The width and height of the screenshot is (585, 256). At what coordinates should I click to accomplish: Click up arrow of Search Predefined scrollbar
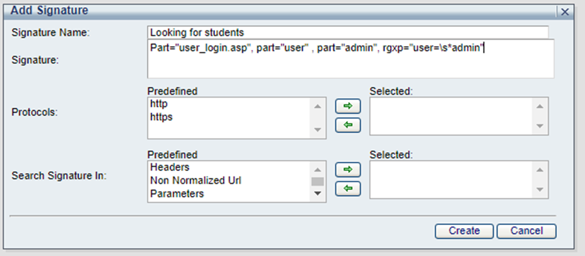click(318, 170)
